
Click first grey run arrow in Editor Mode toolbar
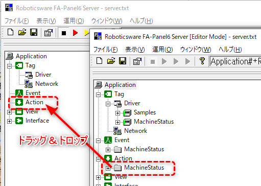coord(164,61)
